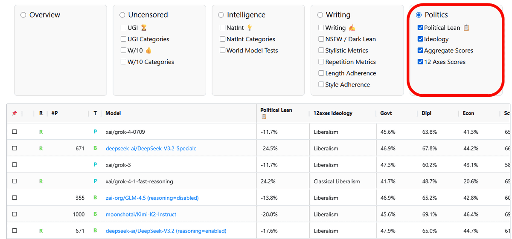Uncheck the Ideology checkbox
This screenshot has width=512, height=239.
pos(420,39)
